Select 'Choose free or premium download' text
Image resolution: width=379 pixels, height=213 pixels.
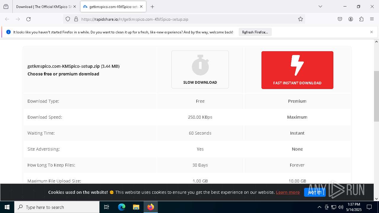[x=63, y=74]
